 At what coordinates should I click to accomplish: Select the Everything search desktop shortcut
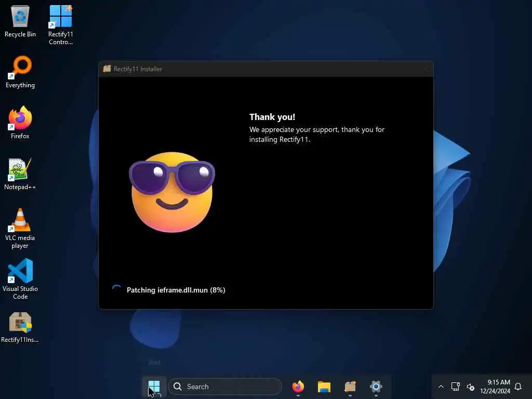(x=20, y=72)
